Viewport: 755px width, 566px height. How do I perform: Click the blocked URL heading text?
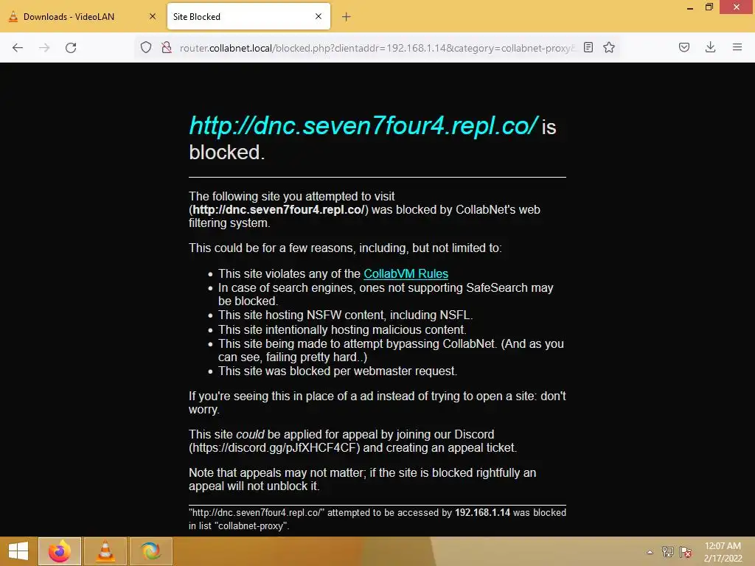363,126
